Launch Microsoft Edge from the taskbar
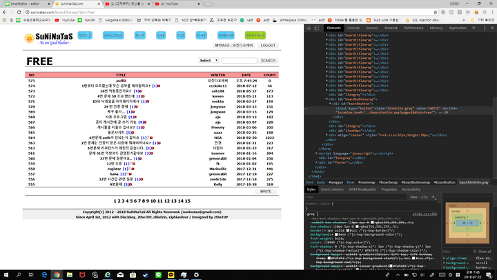The height and width of the screenshot is (280, 497). click(x=44, y=275)
